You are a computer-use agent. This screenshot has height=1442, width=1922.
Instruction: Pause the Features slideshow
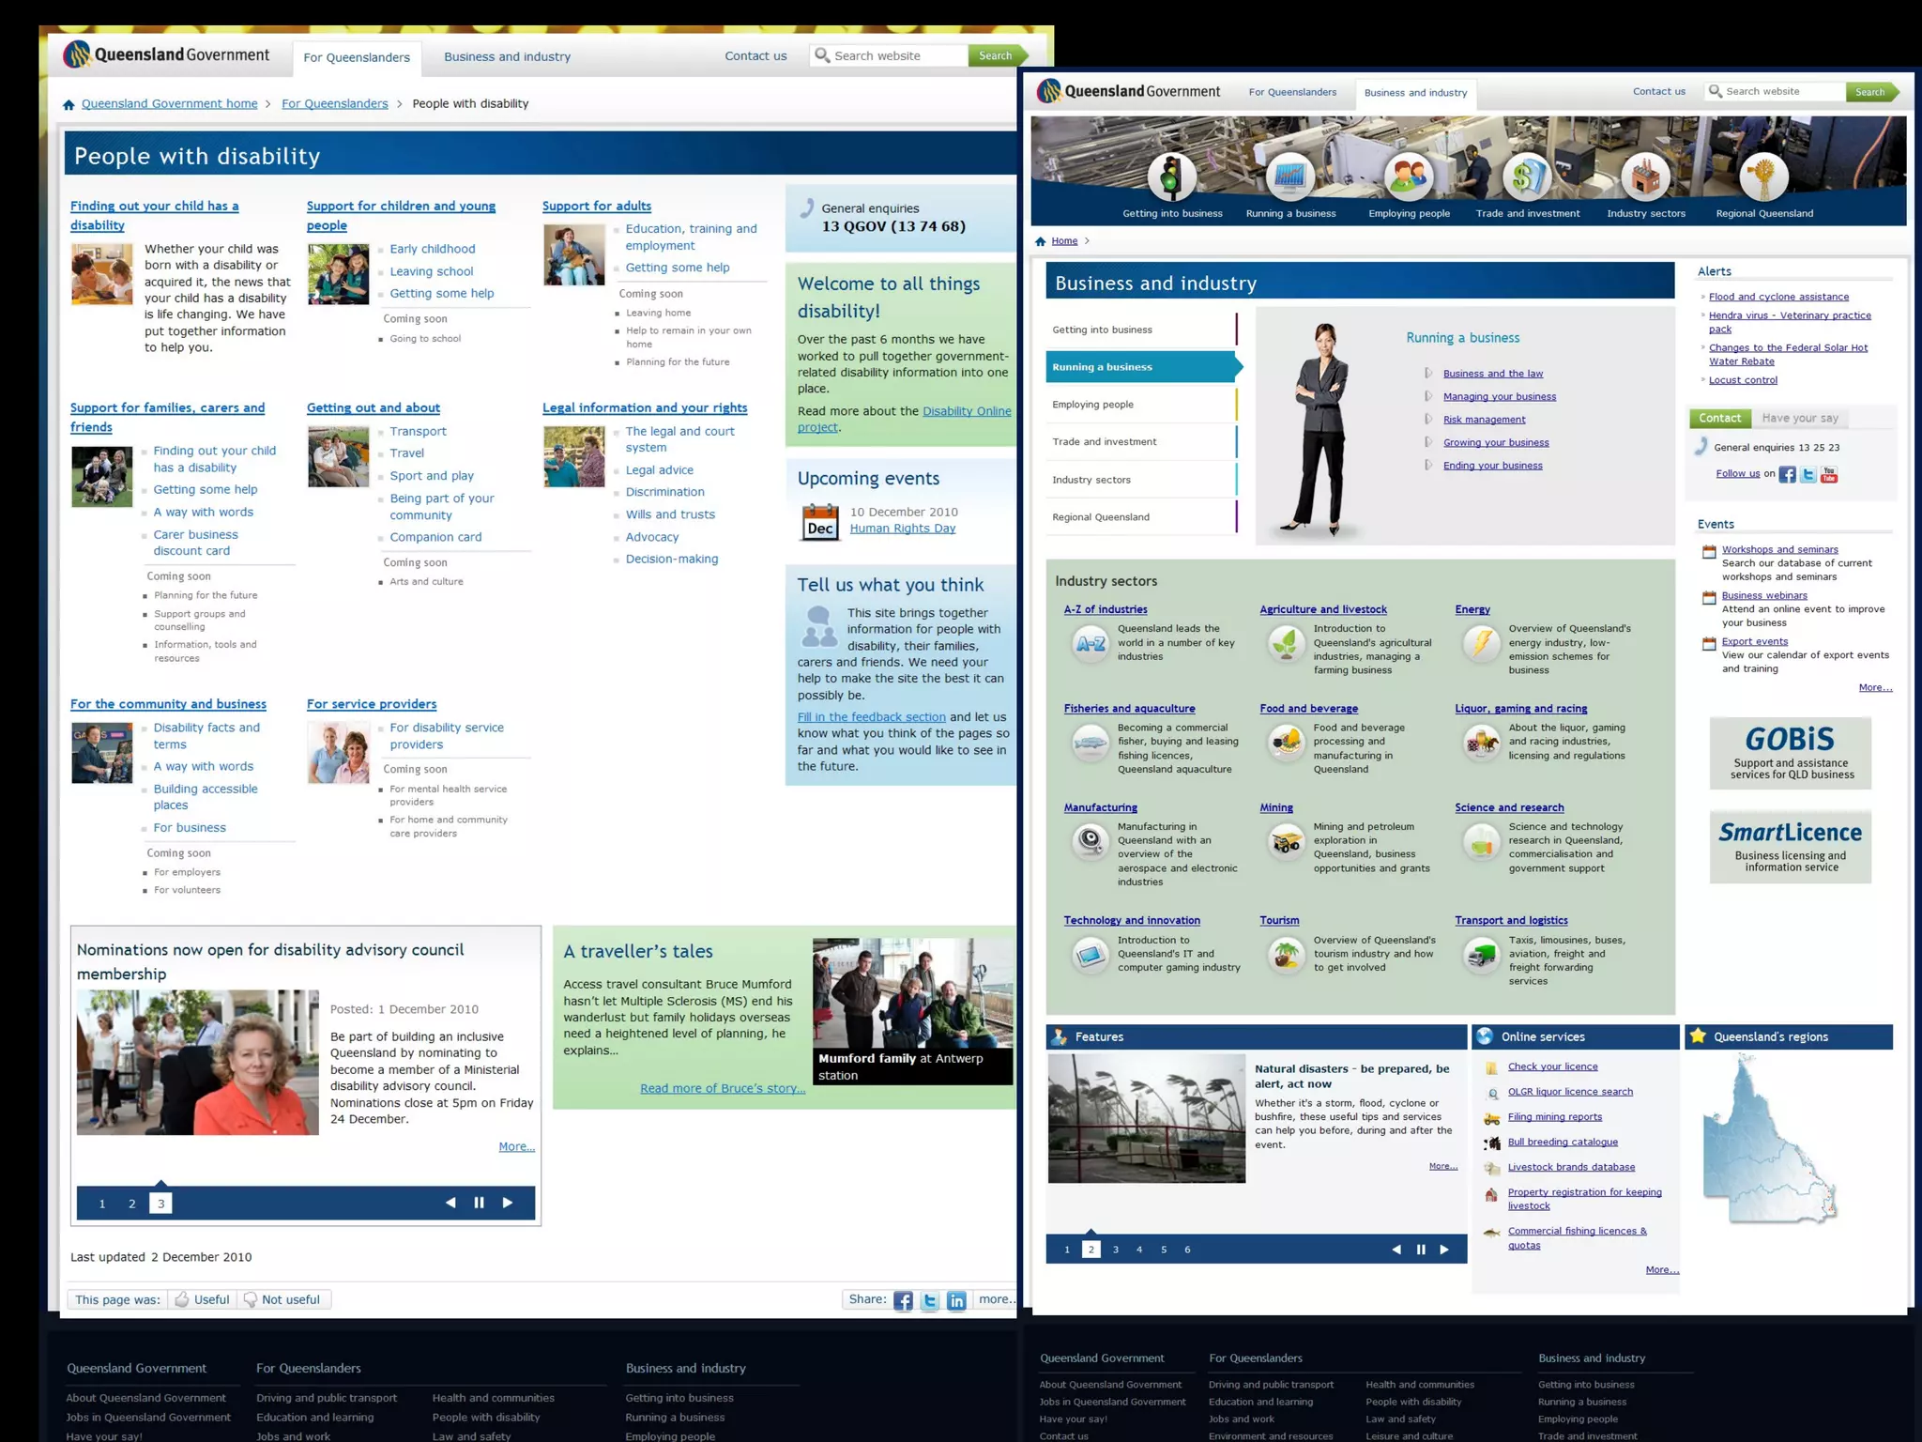point(1420,1250)
